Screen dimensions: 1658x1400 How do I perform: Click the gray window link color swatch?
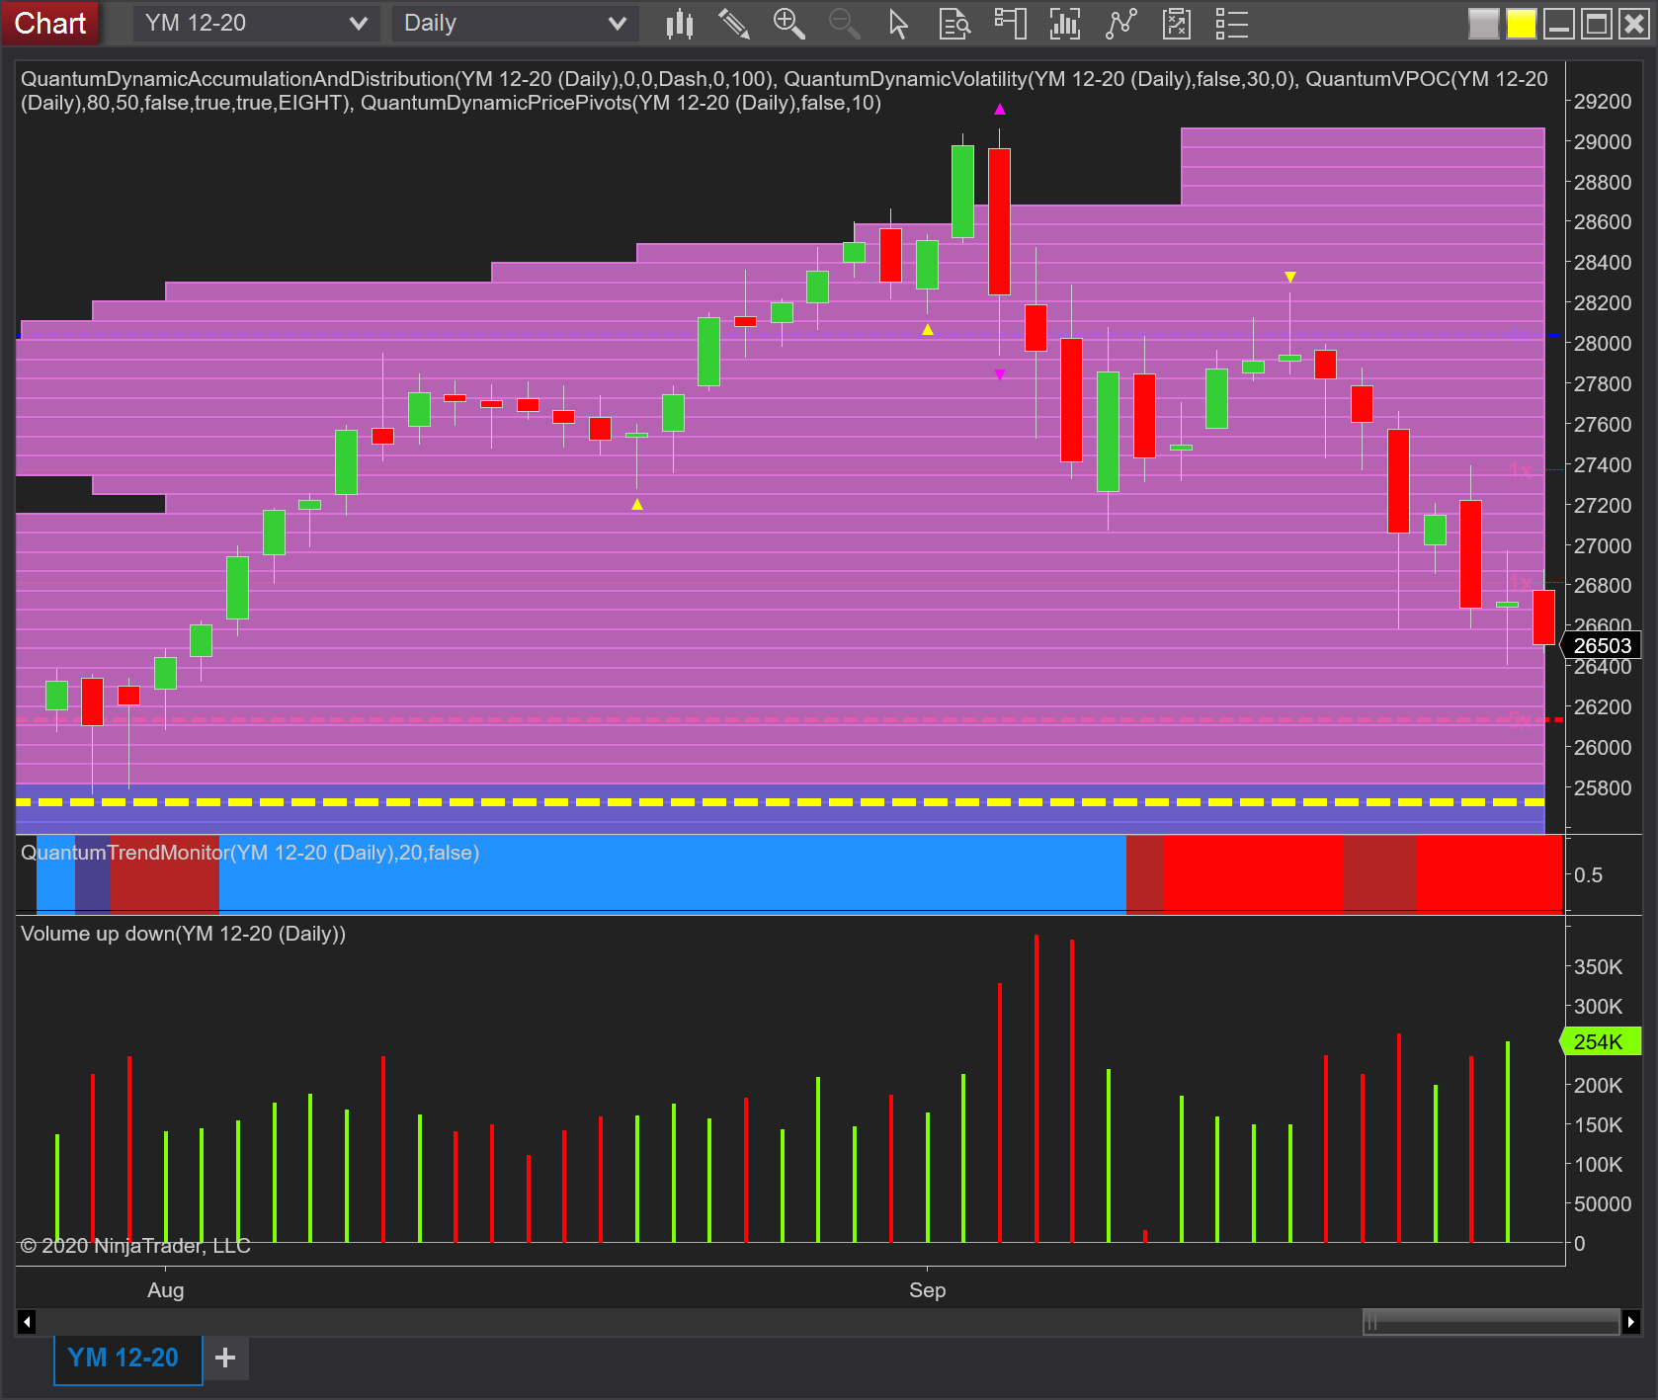point(1483,24)
